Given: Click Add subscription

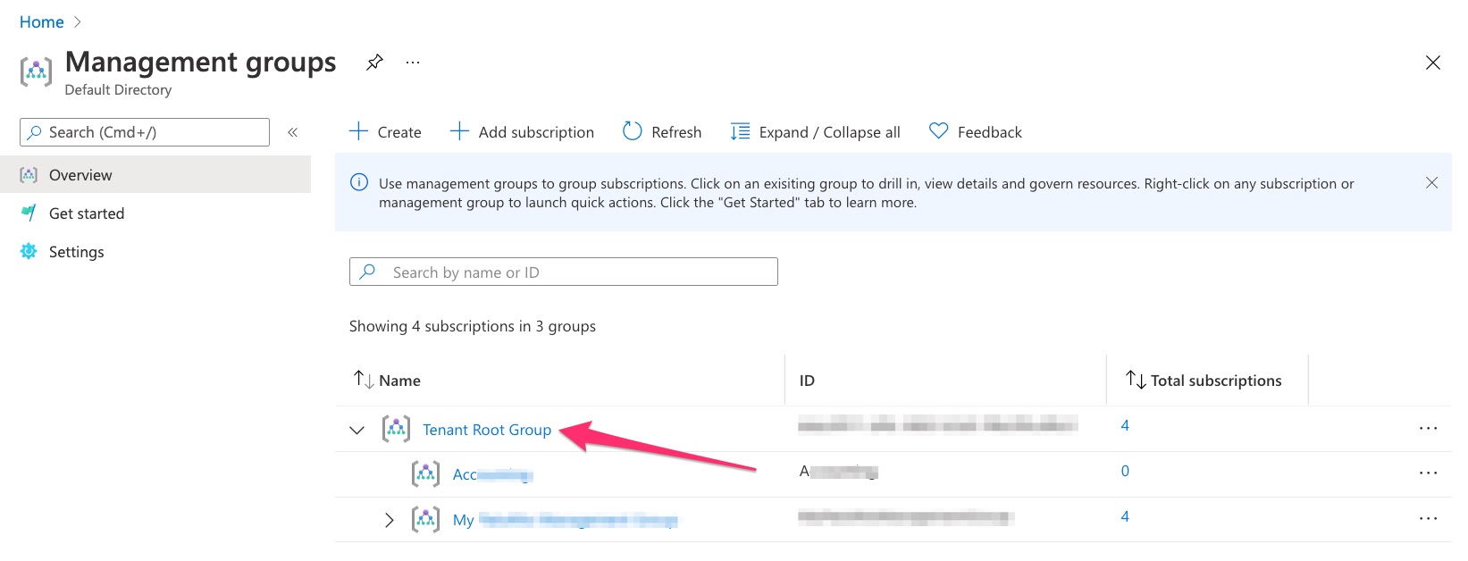Looking at the screenshot, I should click(x=522, y=132).
